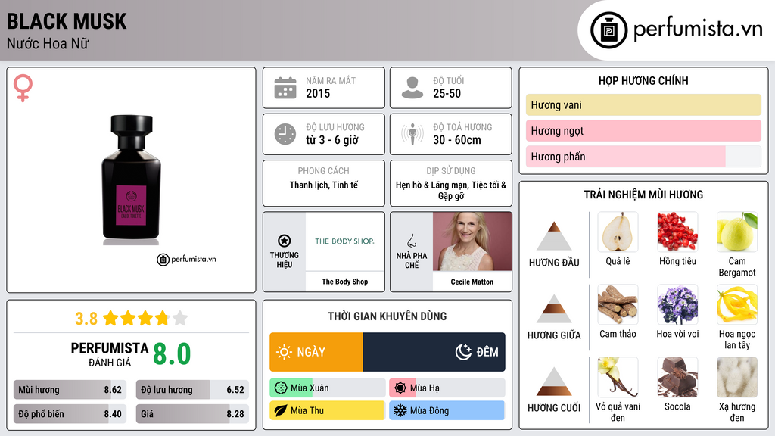Click the Nước Hoa Nữ subtitle
This screenshot has height=436, width=775.
click(48, 43)
